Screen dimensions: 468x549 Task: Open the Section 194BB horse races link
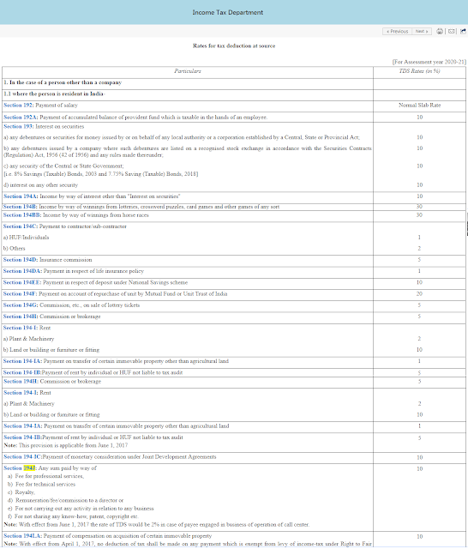click(x=22, y=215)
